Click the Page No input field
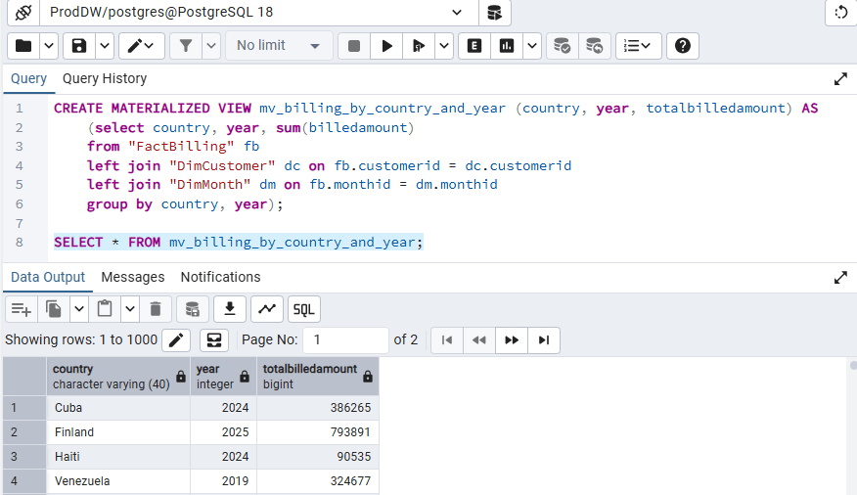857x495 pixels. (x=345, y=339)
